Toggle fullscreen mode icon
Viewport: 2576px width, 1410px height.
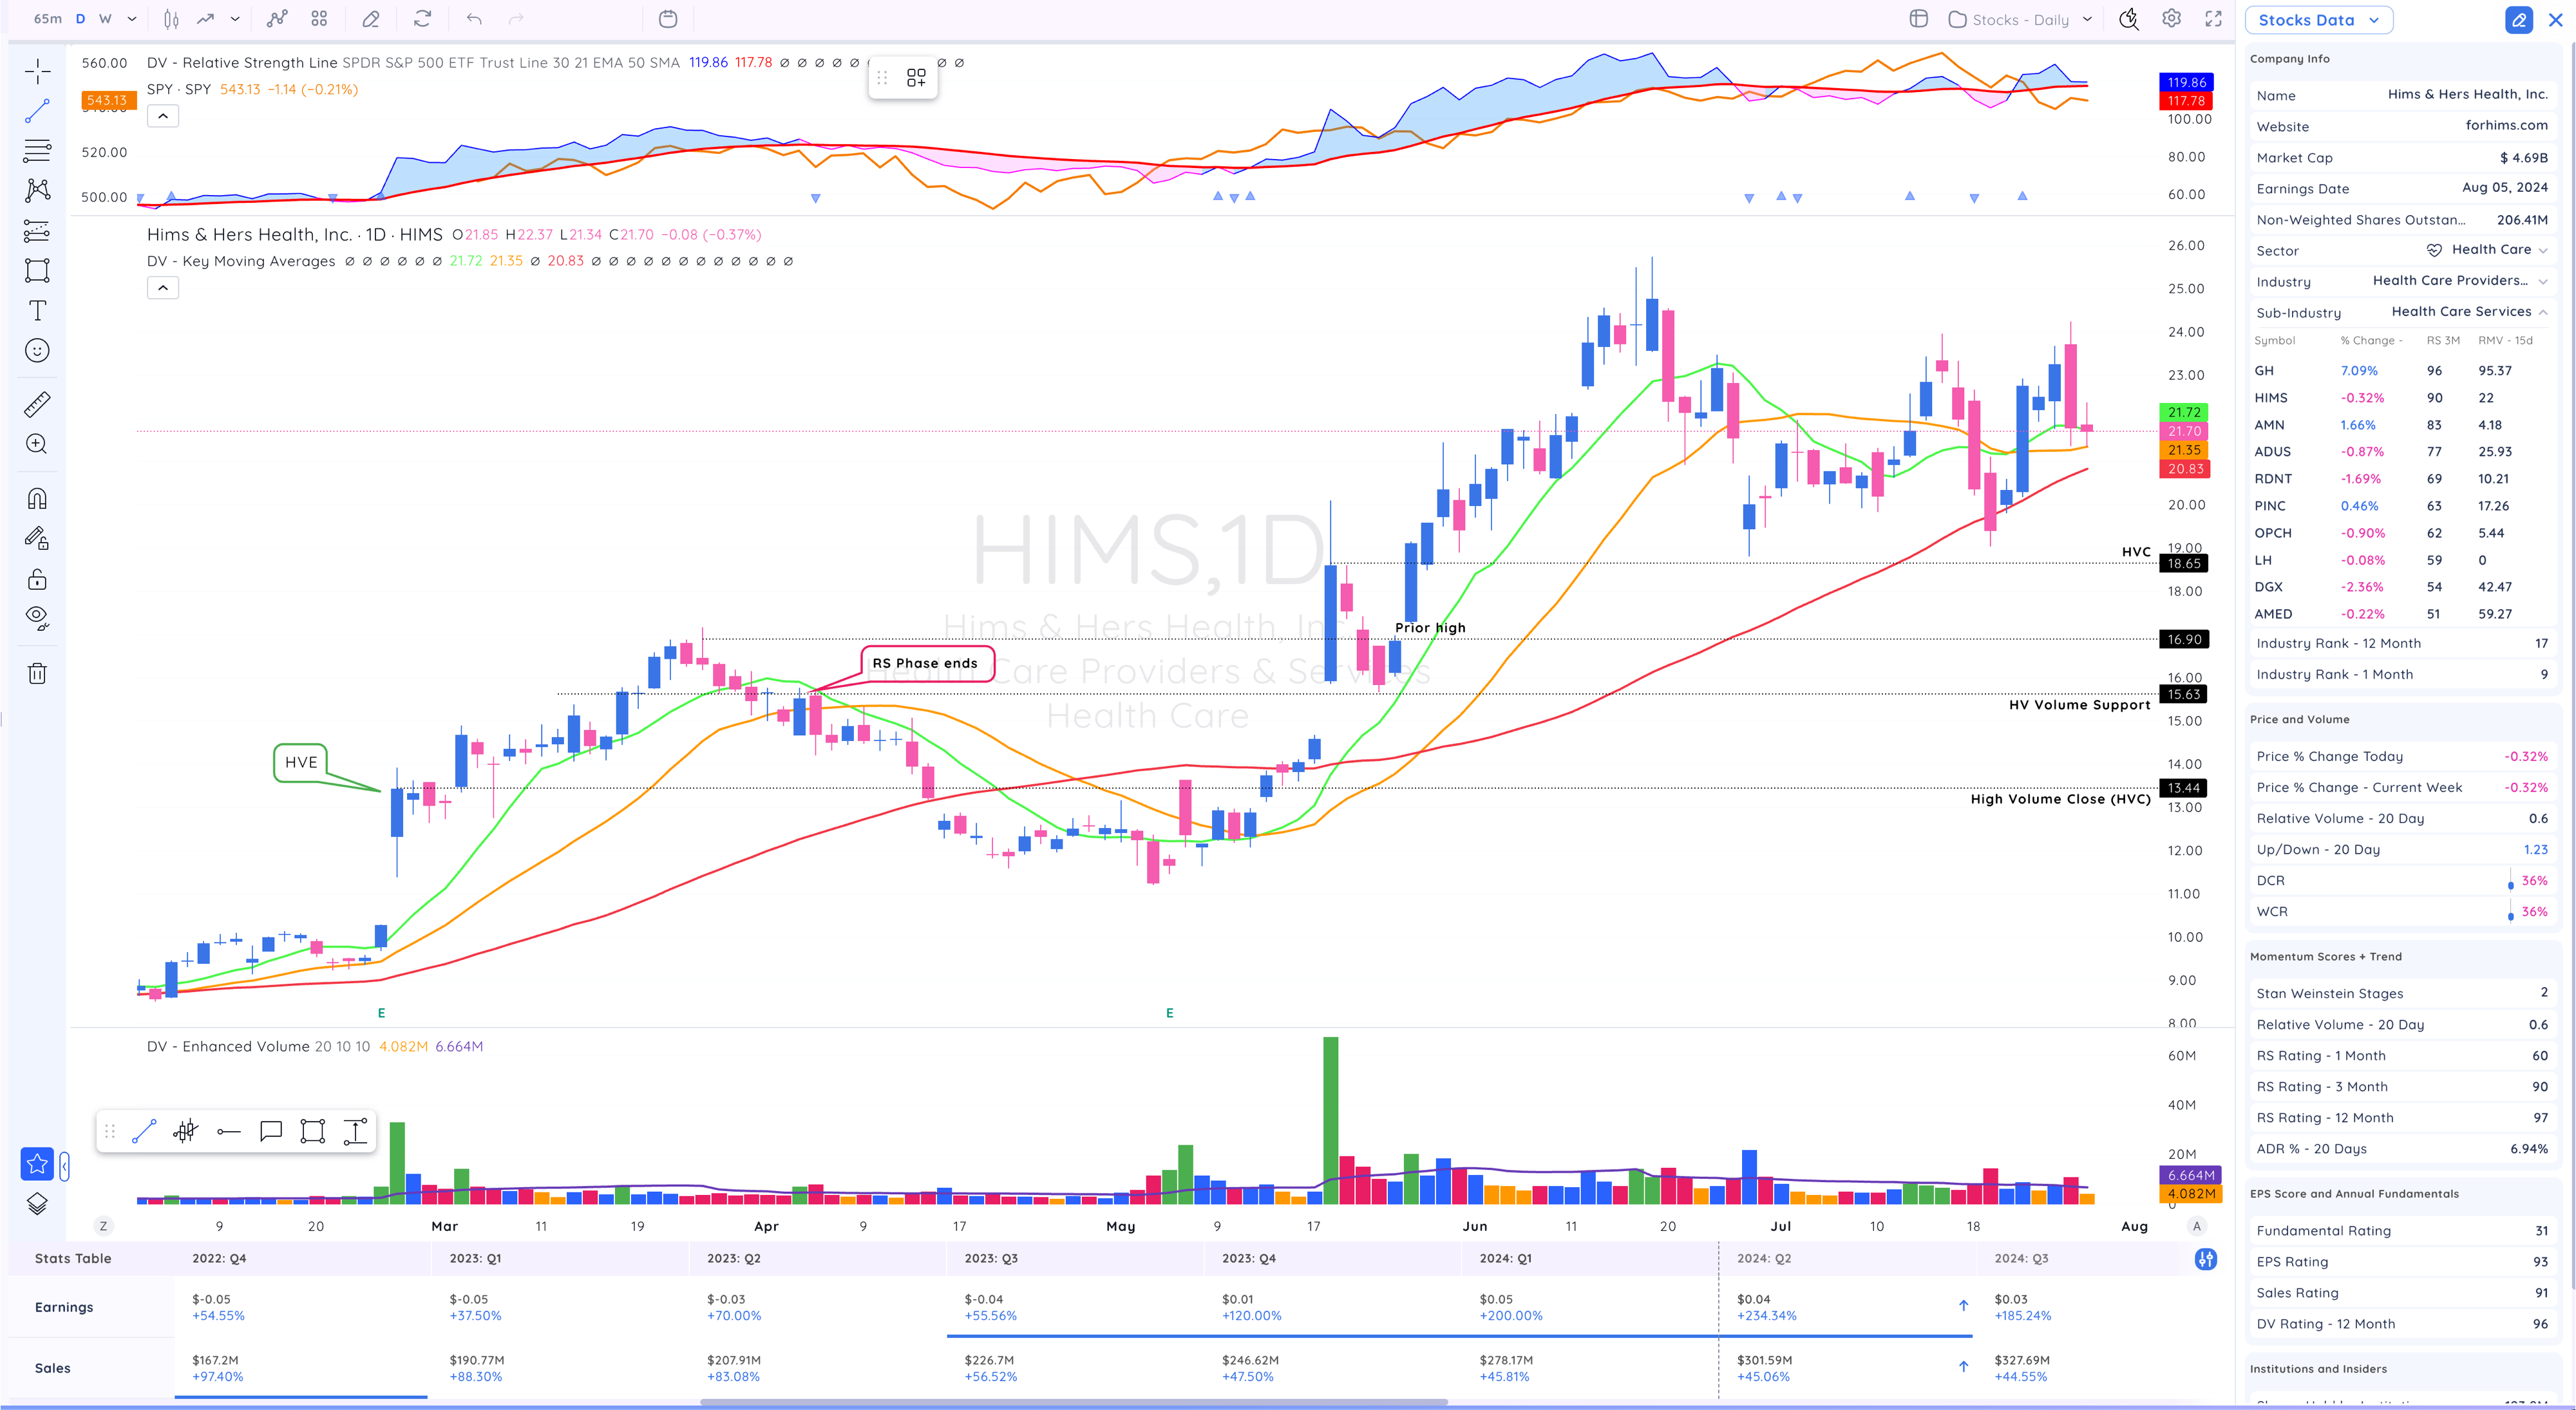2214,19
